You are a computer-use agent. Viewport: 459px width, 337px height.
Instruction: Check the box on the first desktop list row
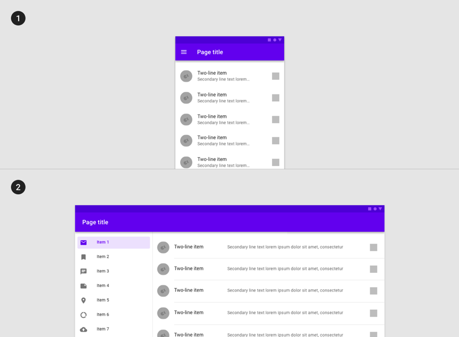click(373, 247)
